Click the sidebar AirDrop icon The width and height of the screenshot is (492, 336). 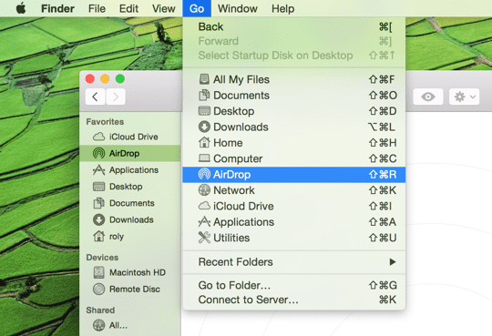click(98, 153)
